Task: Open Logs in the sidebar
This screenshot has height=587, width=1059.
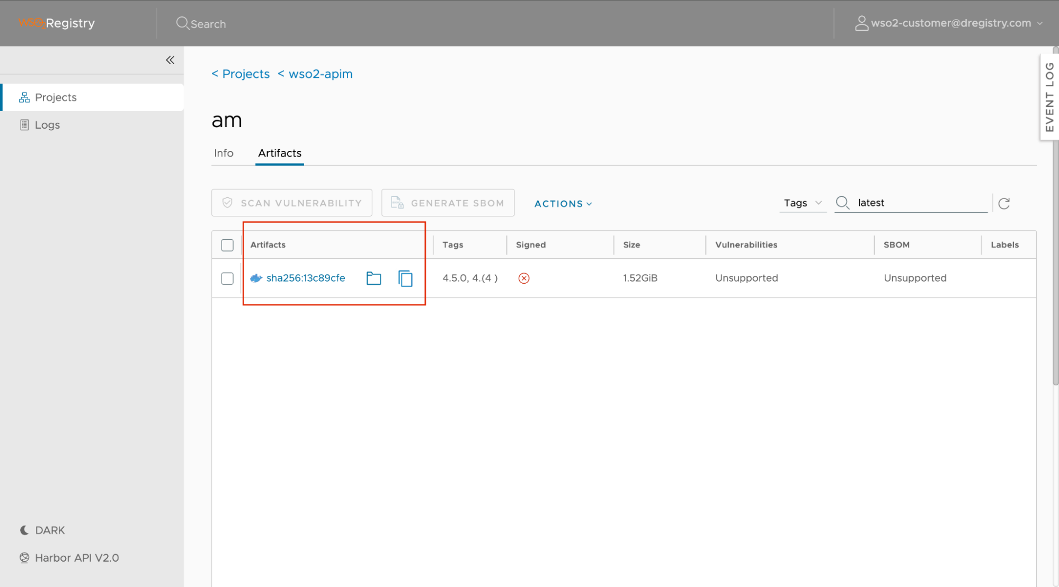Action: click(47, 125)
